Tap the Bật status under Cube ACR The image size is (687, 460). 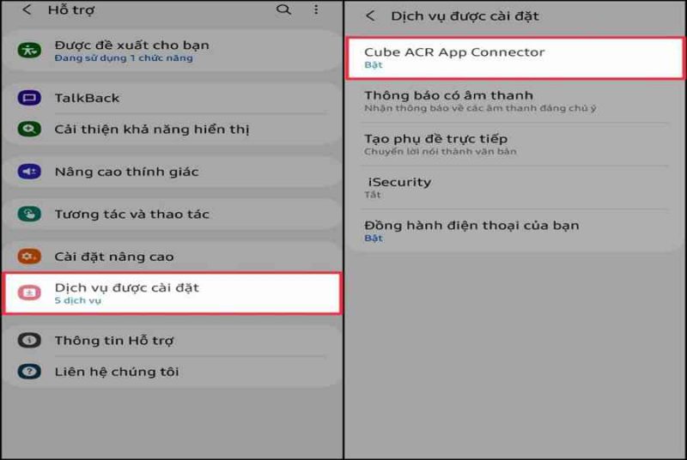coord(374,65)
